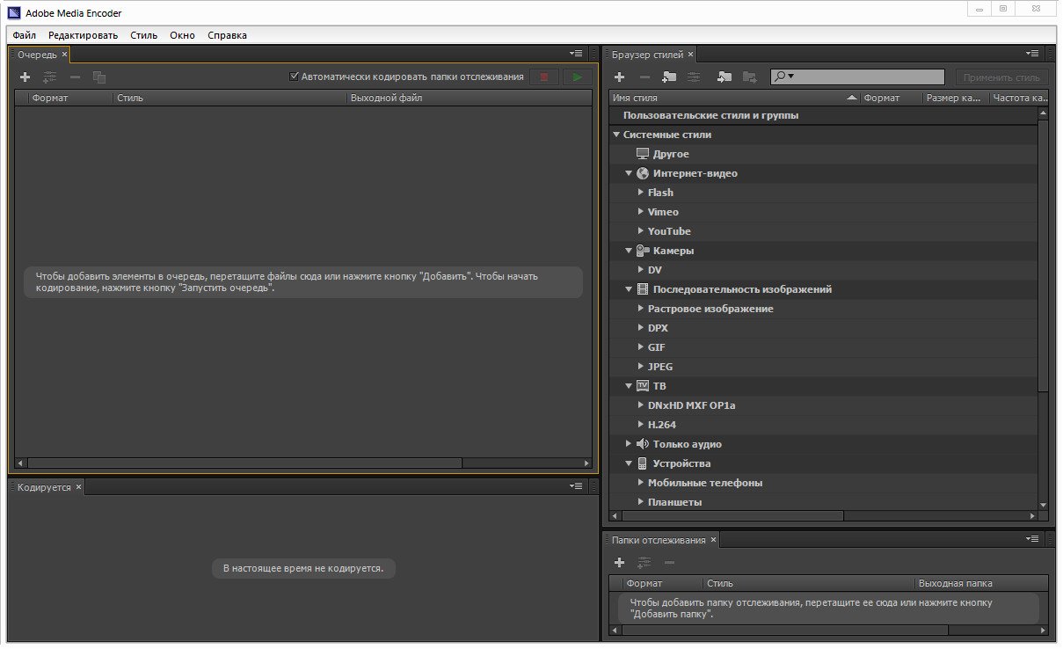
Task: Click the style search input field
Action: coord(869,77)
